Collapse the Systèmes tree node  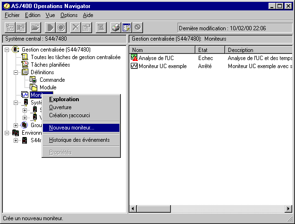click(16, 103)
